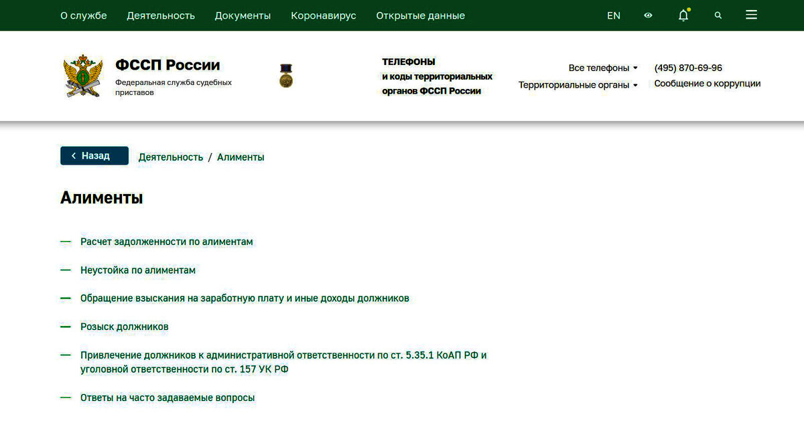Viewport: 804px width, 427px height.
Task: Open the Деятельность menu
Action: pos(161,15)
